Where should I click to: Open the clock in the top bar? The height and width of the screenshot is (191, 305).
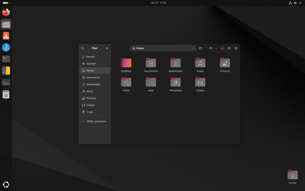point(158,3)
